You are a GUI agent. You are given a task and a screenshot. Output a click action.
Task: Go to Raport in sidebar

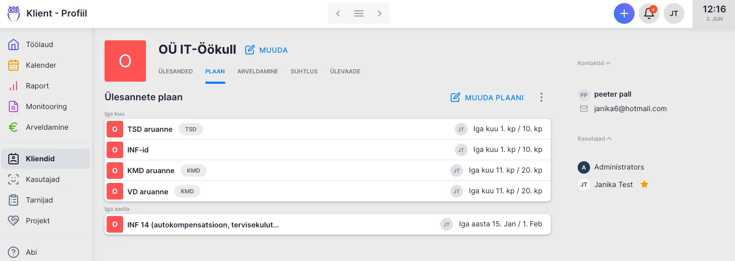[x=37, y=86]
